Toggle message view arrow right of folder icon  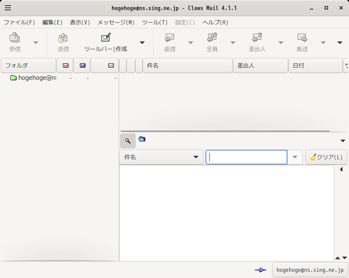point(343,141)
